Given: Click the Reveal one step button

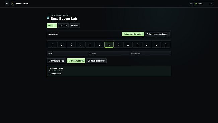Looking at the screenshot, I should coord(56,61).
